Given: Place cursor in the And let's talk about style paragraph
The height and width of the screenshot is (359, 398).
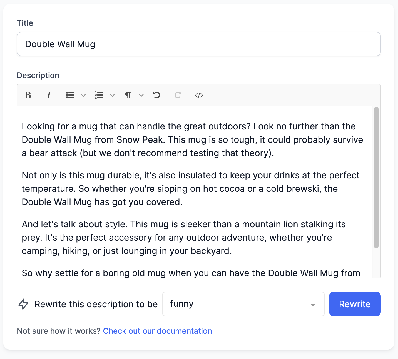Looking at the screenshot, I should pos(184,238).
